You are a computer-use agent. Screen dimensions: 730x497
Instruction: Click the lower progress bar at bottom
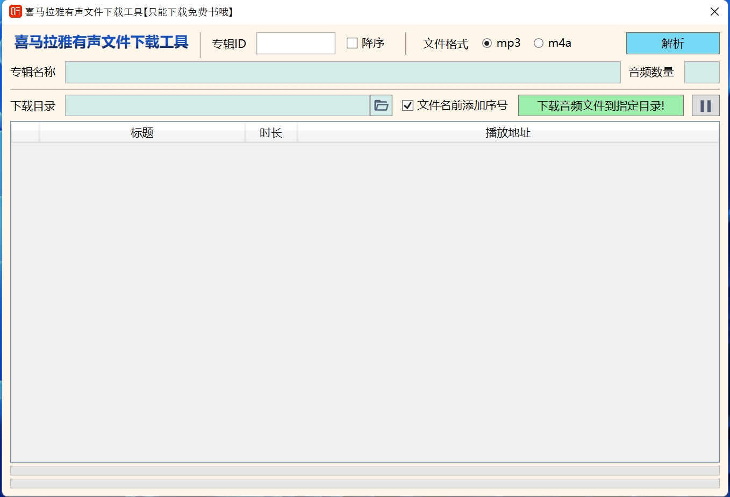(364, 484)
